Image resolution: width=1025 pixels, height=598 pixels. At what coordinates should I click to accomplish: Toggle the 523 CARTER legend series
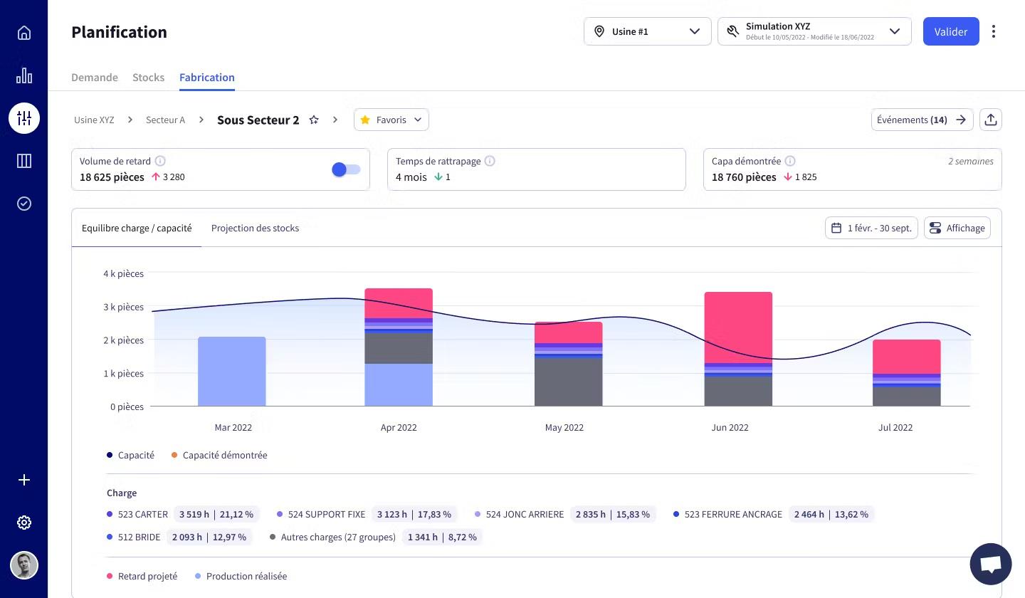point(137,514)
